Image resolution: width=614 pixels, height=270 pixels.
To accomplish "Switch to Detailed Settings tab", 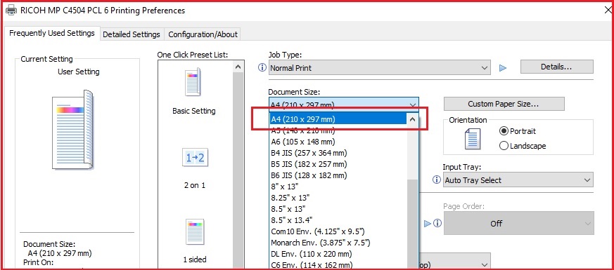I will coord(132,34).
